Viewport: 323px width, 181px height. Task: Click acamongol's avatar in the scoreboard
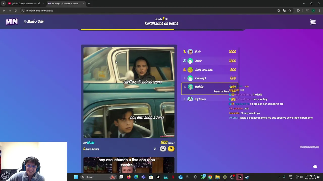coord(190,78)
